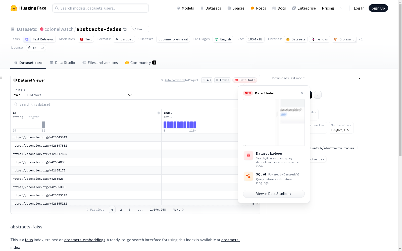The image size is (402, 251).
Task: Open the Enterprise navigation link
Action: (x=304, y=8)
